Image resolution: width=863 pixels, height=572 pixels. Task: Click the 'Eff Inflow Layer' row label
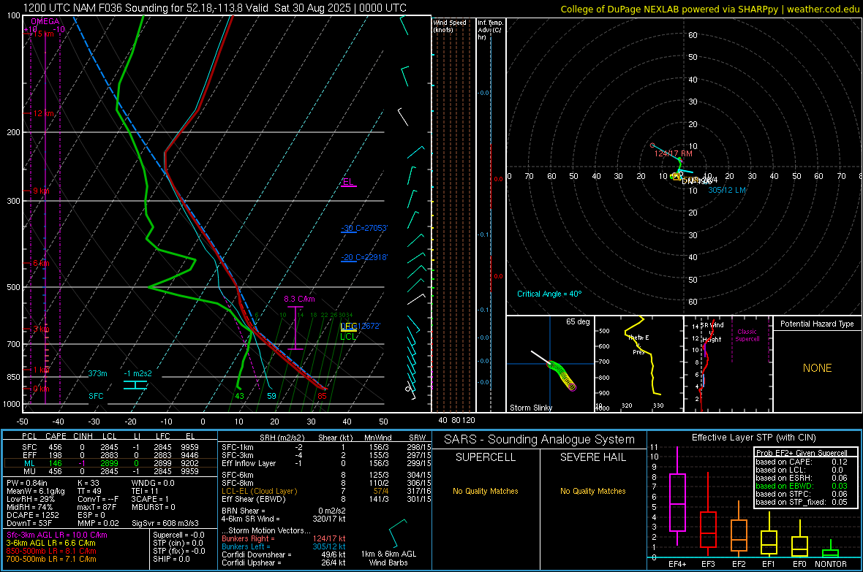pyautogui.click(x=249, y=463)
